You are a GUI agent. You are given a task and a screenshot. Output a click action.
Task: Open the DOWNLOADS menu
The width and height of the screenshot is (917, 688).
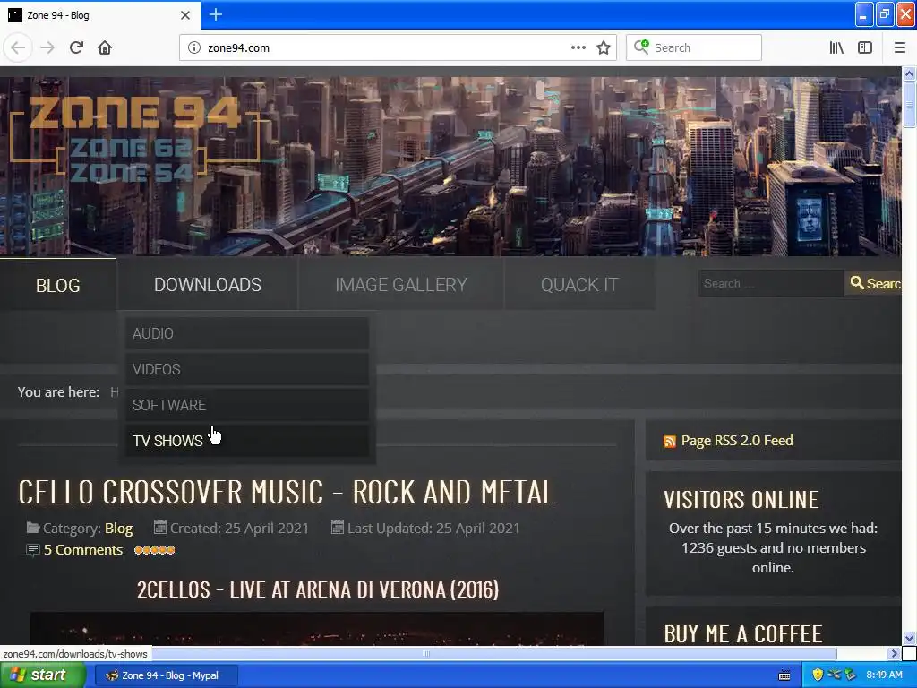tap(208, 284)
